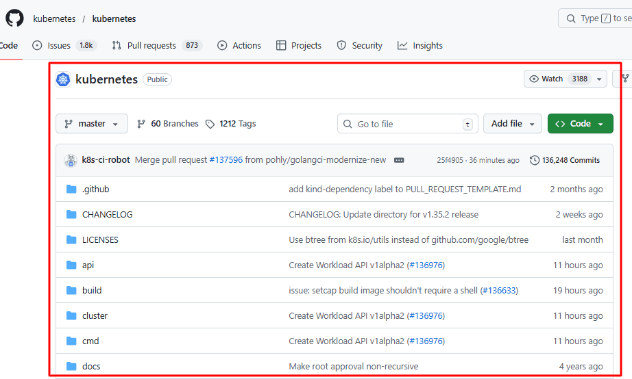The image size is (632, 379).
Task: Expand commit message ellipsis button
Action: coord(399,160)
